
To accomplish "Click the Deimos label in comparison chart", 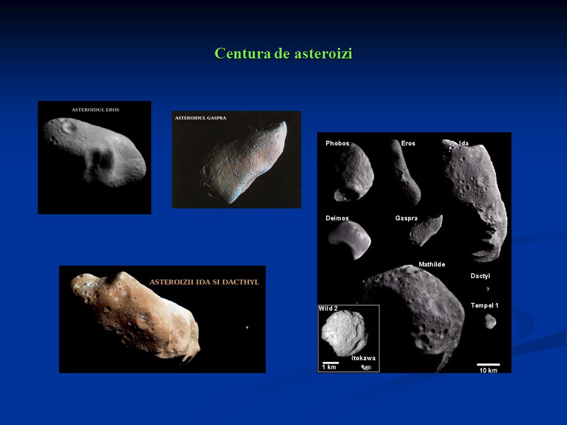I will [337, 218].
